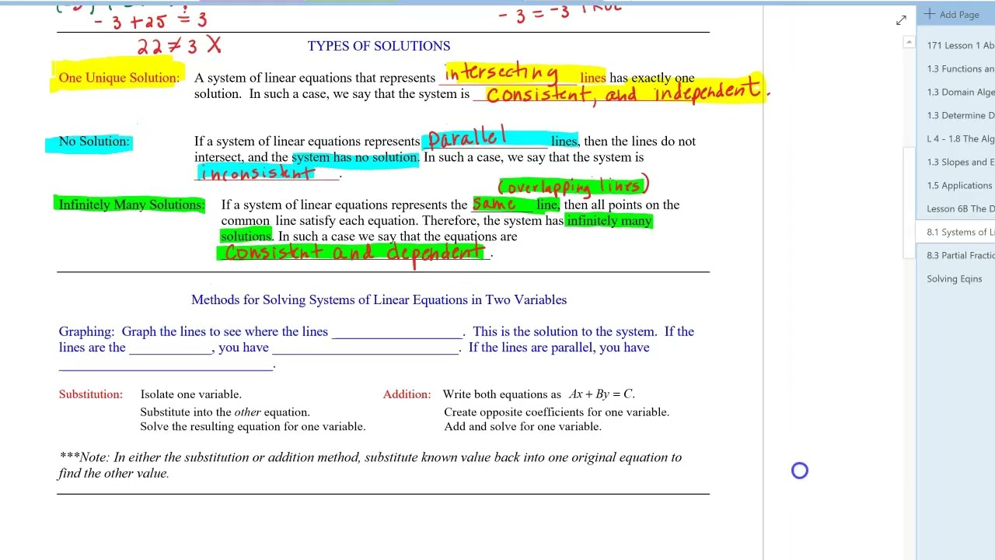The width and height of the screenshot is (995, 560).
Task: Click the red "Substitution:" label
Action: point(91,394)
